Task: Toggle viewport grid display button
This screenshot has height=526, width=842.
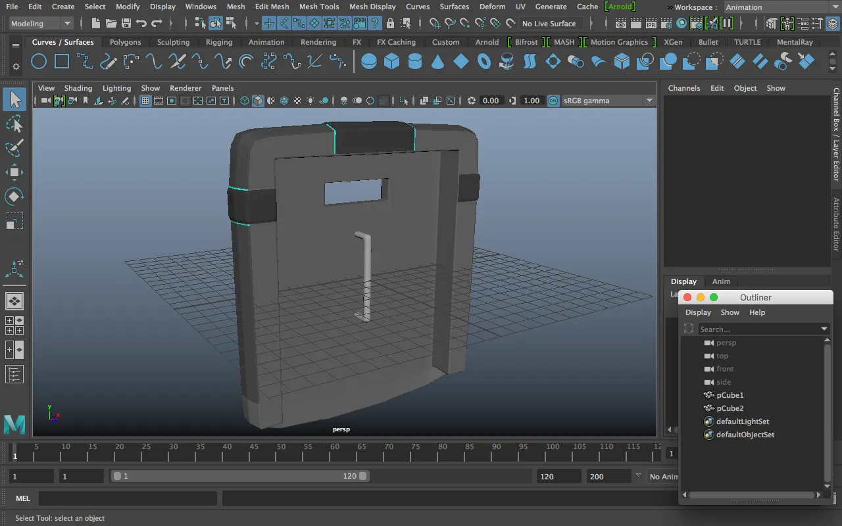Action: coord(145,101)
